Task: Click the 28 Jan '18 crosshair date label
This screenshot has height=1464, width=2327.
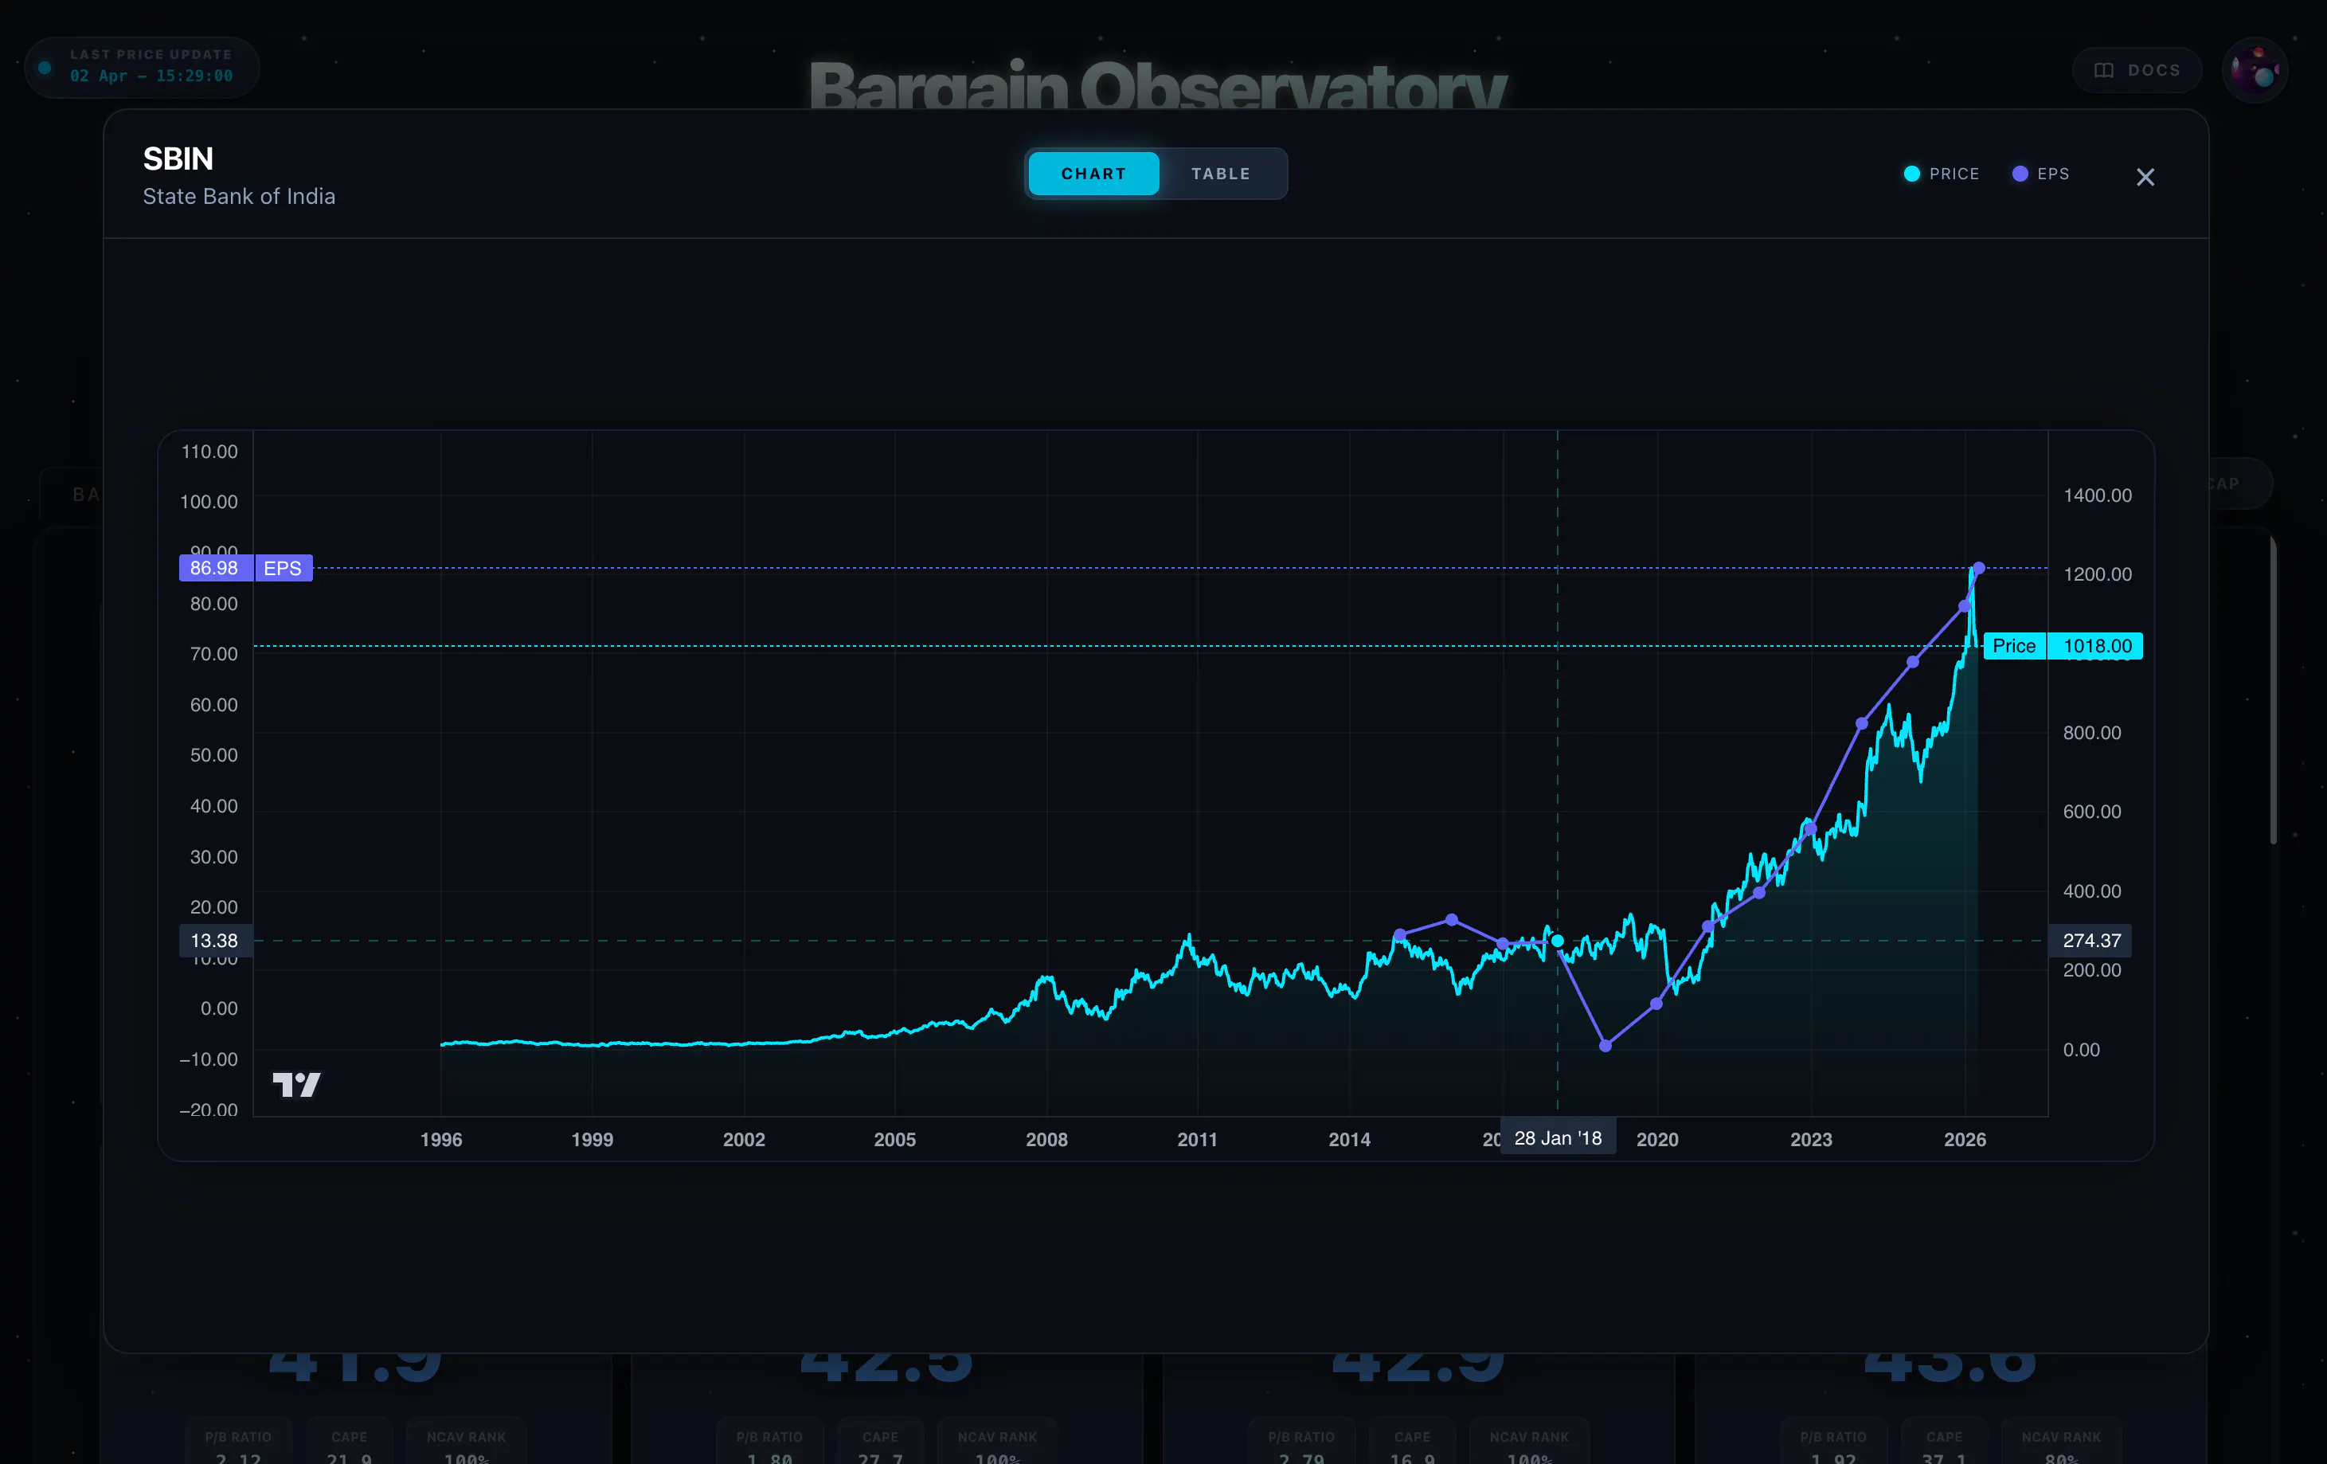Action: coord(1558,1138)
